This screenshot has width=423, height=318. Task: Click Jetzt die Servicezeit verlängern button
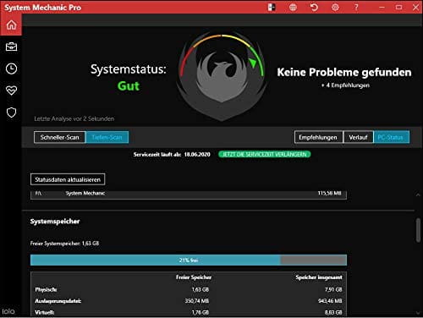(x=264, y=154)
